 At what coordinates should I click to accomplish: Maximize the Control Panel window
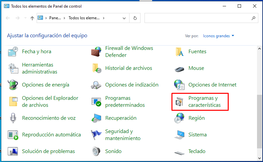239,6
